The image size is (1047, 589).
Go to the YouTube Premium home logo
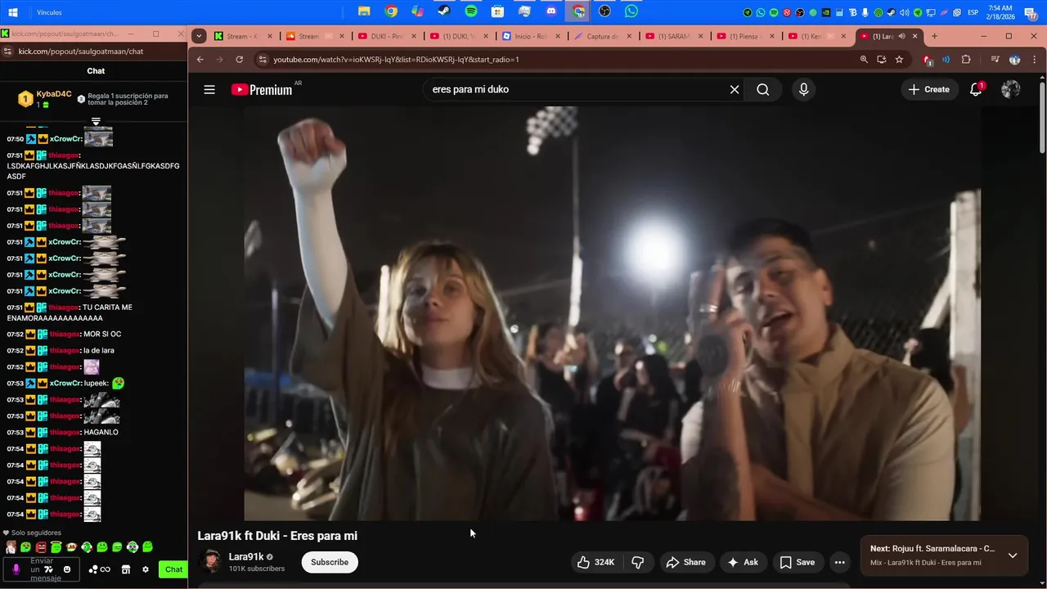click(262, 89)
